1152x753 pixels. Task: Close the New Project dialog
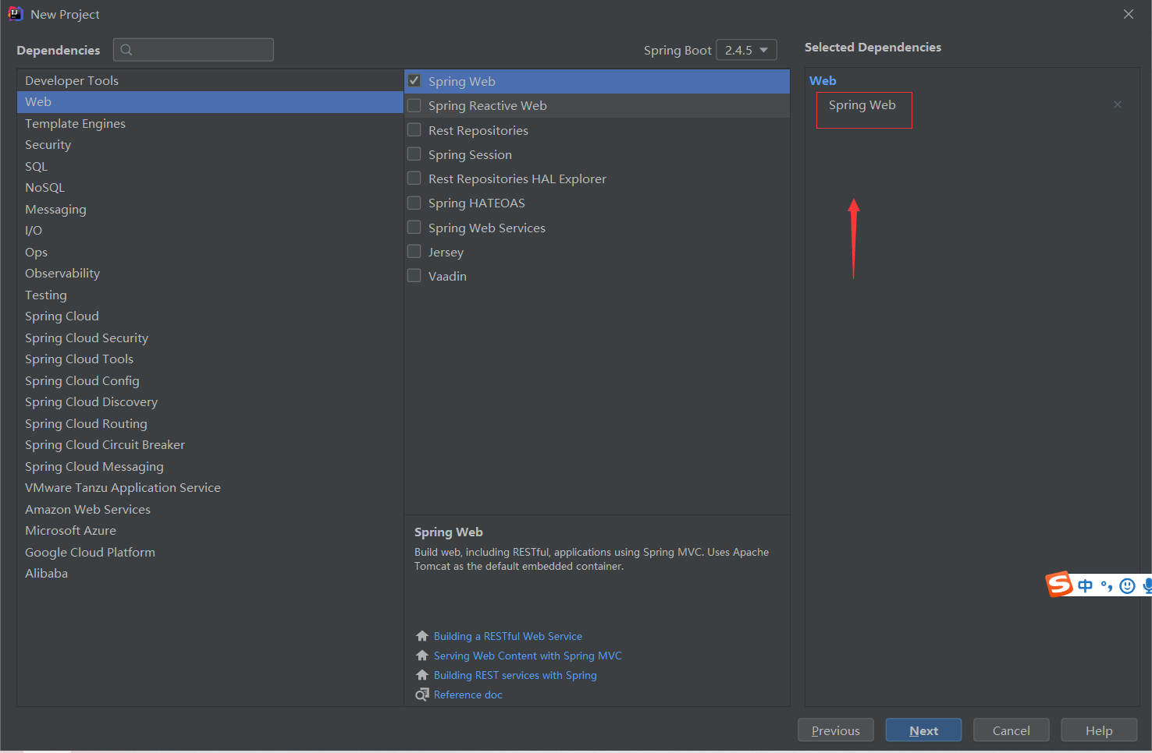point(1129,14)
